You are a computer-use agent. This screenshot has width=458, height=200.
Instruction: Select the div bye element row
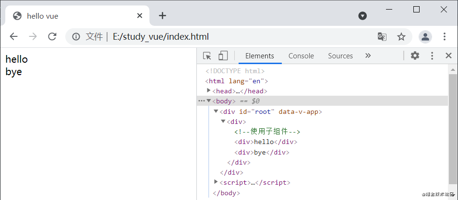(262, 152)
